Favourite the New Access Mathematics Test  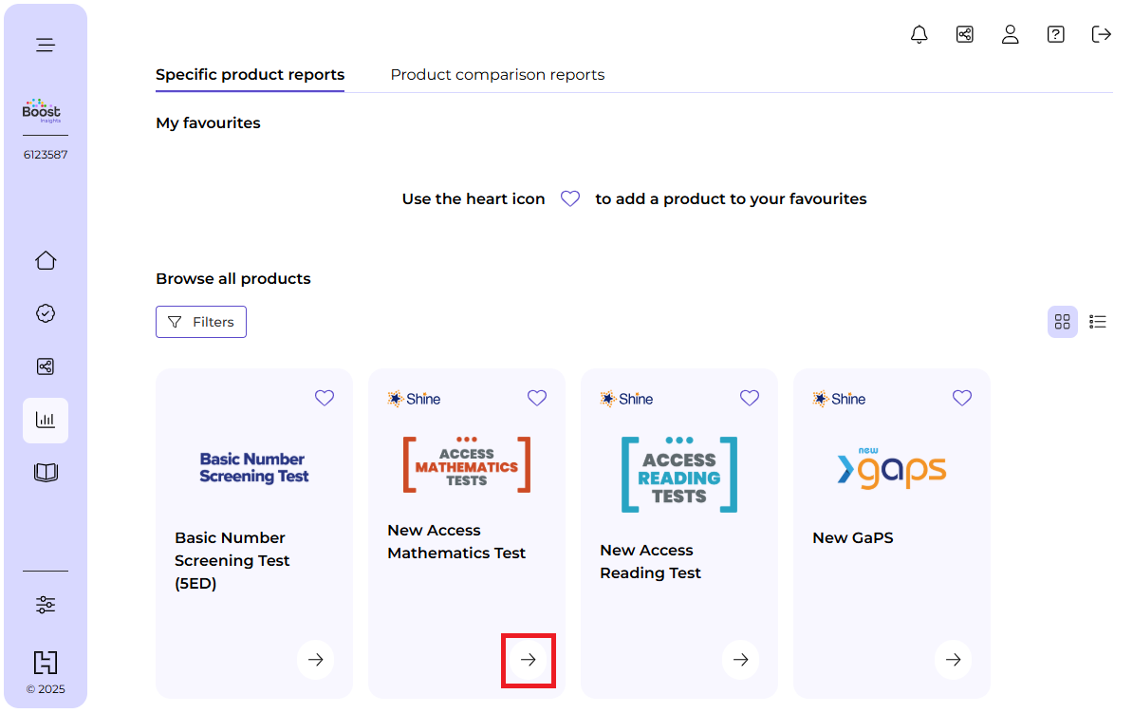click(x=537, y=399)
